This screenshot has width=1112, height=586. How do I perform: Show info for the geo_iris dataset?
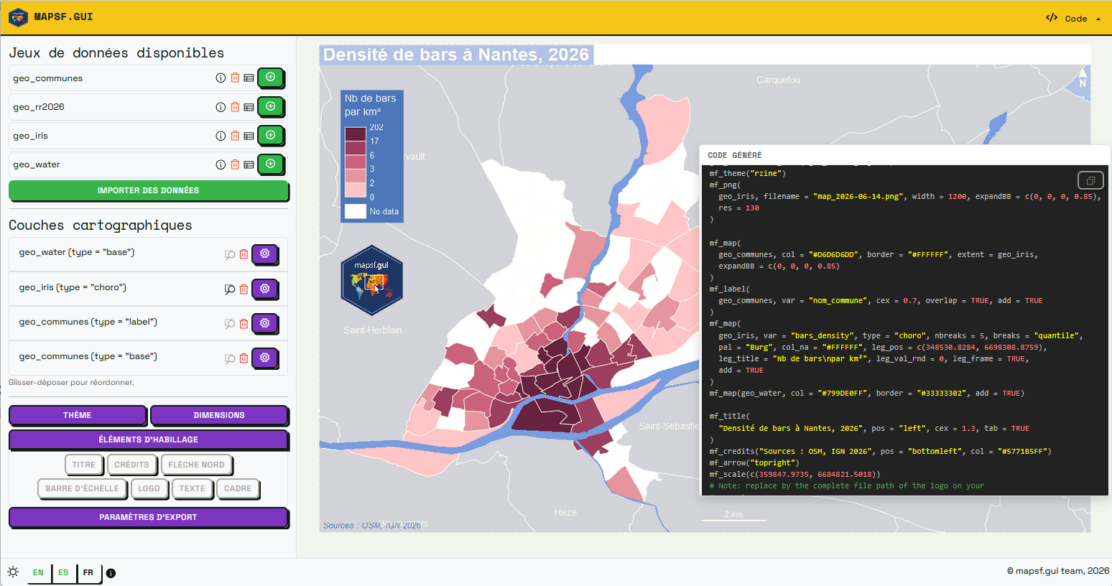[x=221, y=135]
